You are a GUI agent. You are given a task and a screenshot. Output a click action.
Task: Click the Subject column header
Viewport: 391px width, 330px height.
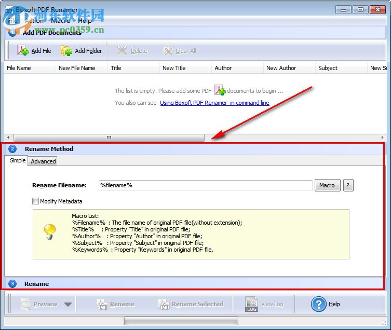pos(341,68)
